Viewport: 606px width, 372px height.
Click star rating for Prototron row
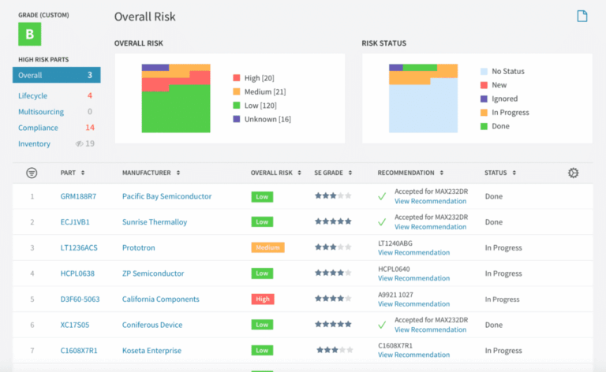333,247
